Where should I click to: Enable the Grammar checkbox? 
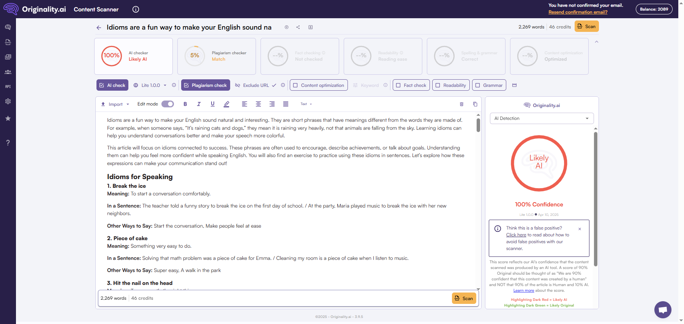[x=489, y=85]
